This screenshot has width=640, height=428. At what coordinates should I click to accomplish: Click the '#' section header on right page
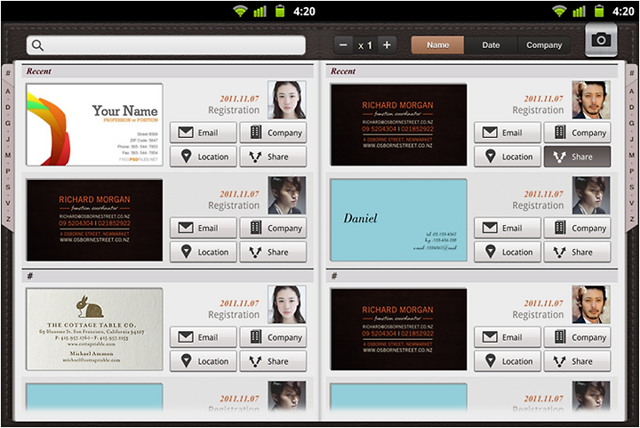(334, 276)
